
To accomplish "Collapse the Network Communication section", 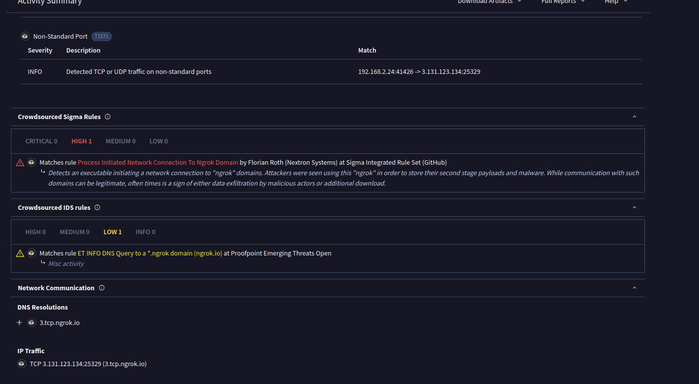I will tap(634, 288).
